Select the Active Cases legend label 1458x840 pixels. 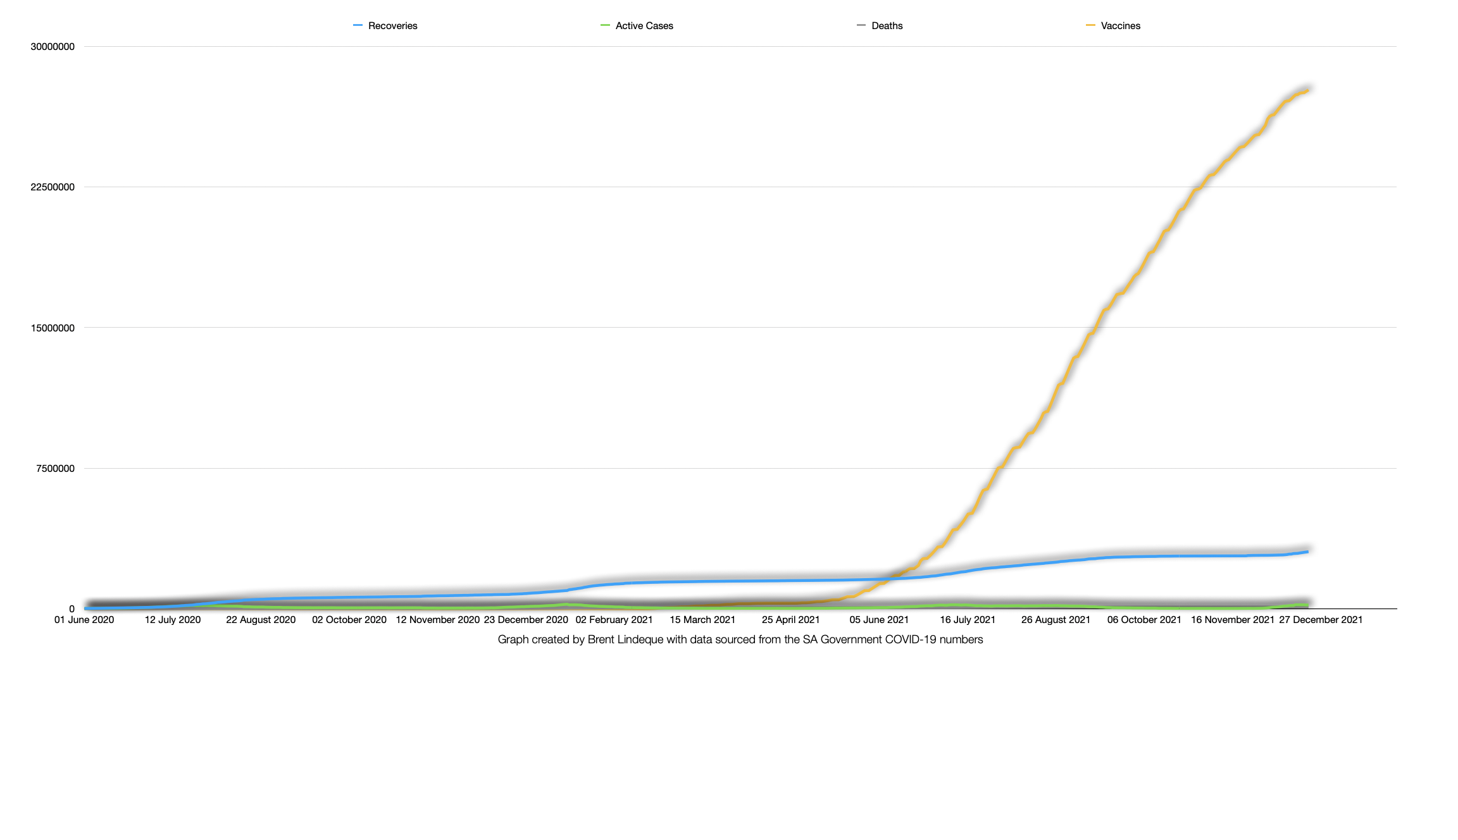tap(644, 26)
